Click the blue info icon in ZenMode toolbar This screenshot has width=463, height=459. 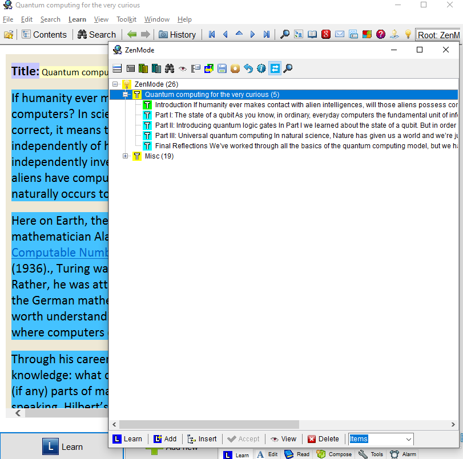[x=261, y=68]
